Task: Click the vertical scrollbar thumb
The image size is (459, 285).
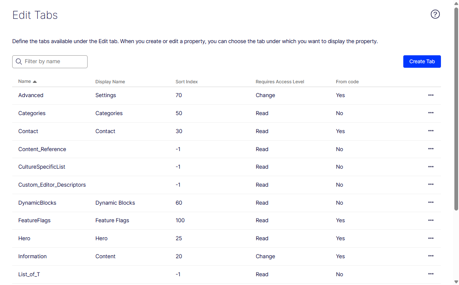Action: [x=456, y=109]
